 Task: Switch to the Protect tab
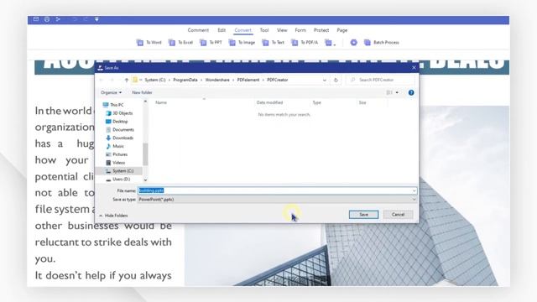[321, 30]
